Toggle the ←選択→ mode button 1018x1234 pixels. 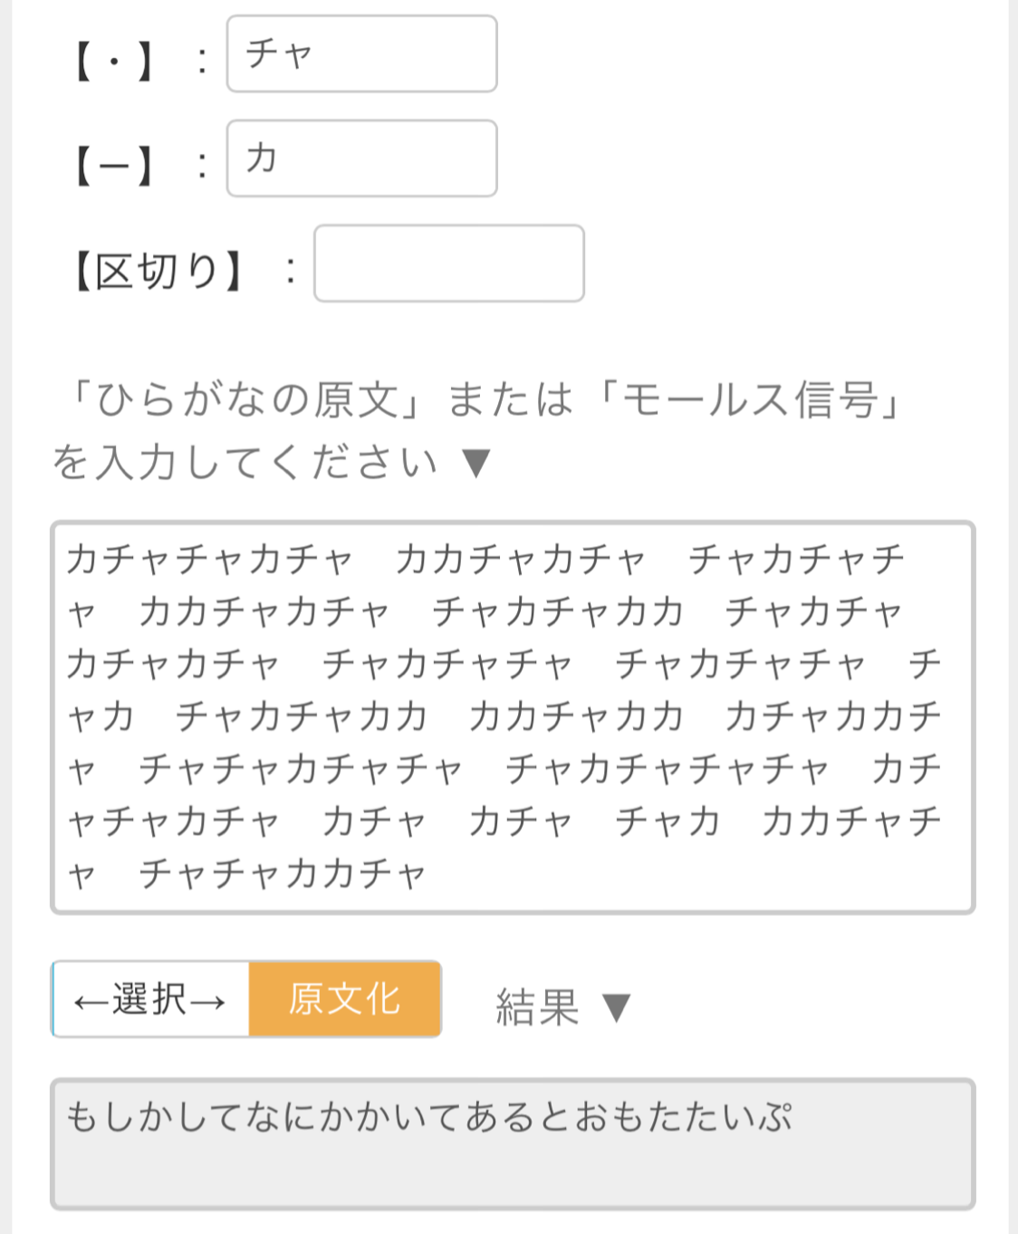pyautogui.click(x=150, y=999)
